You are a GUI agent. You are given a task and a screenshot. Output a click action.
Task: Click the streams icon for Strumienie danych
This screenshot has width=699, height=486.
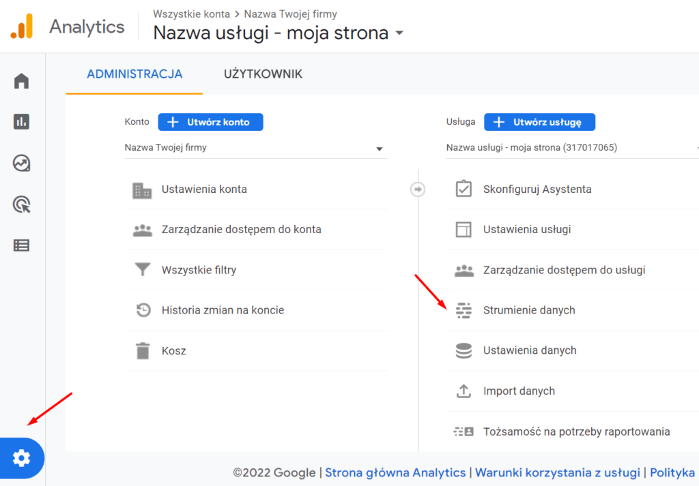point(463,311)
